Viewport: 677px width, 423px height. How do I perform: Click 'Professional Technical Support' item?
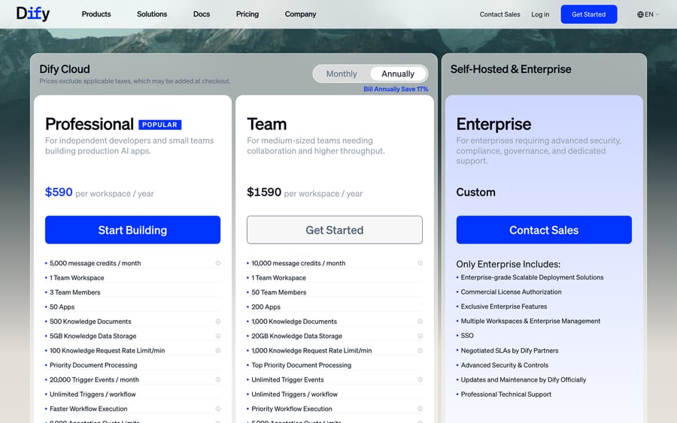coord(506,394)
